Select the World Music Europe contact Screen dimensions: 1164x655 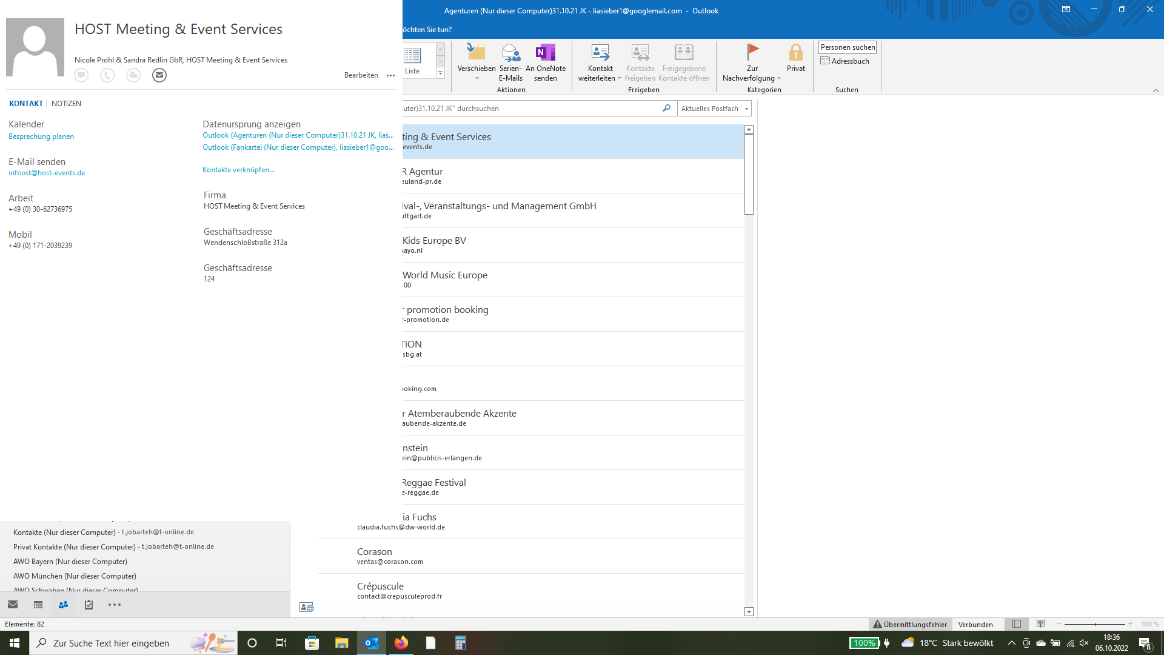(x=573, y=280)
